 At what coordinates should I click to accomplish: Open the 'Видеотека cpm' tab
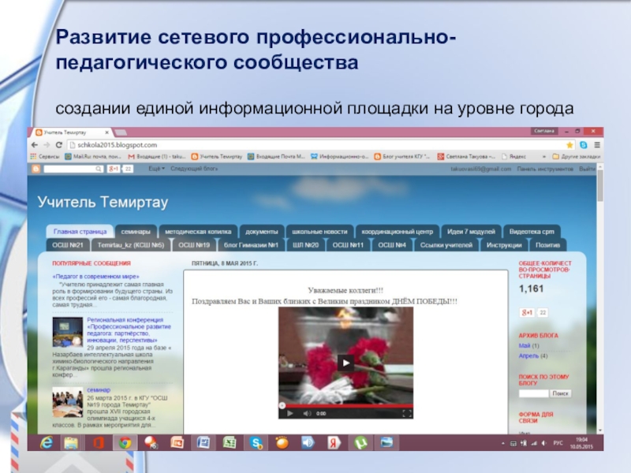click(533, 232)
